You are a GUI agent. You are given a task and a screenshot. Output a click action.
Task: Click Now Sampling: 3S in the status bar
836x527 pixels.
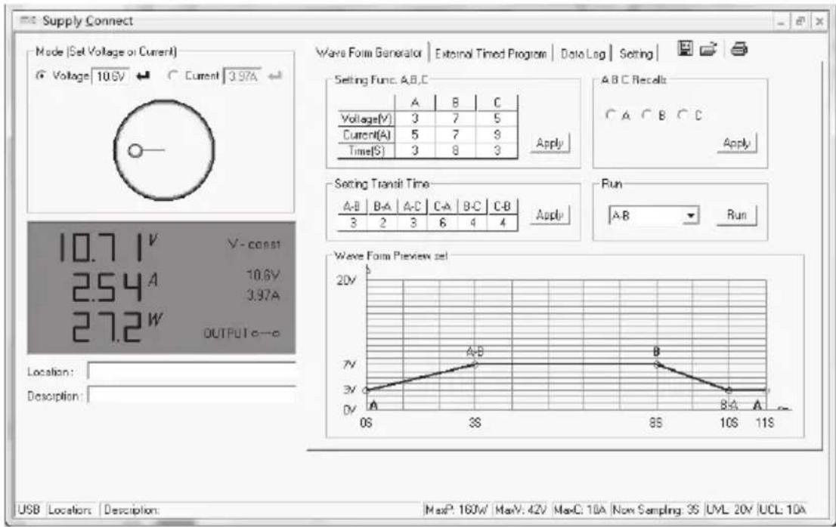click(656, 510)
